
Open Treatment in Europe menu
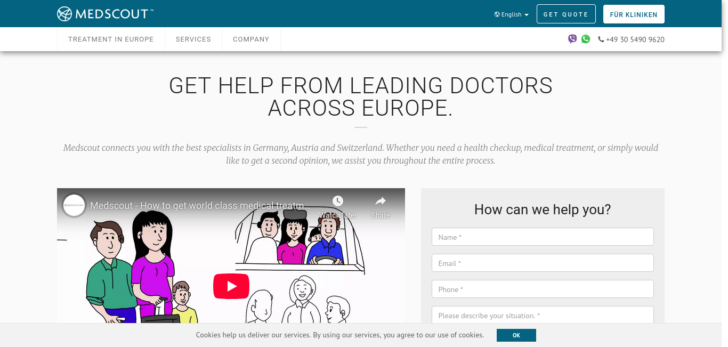[111, 39]
